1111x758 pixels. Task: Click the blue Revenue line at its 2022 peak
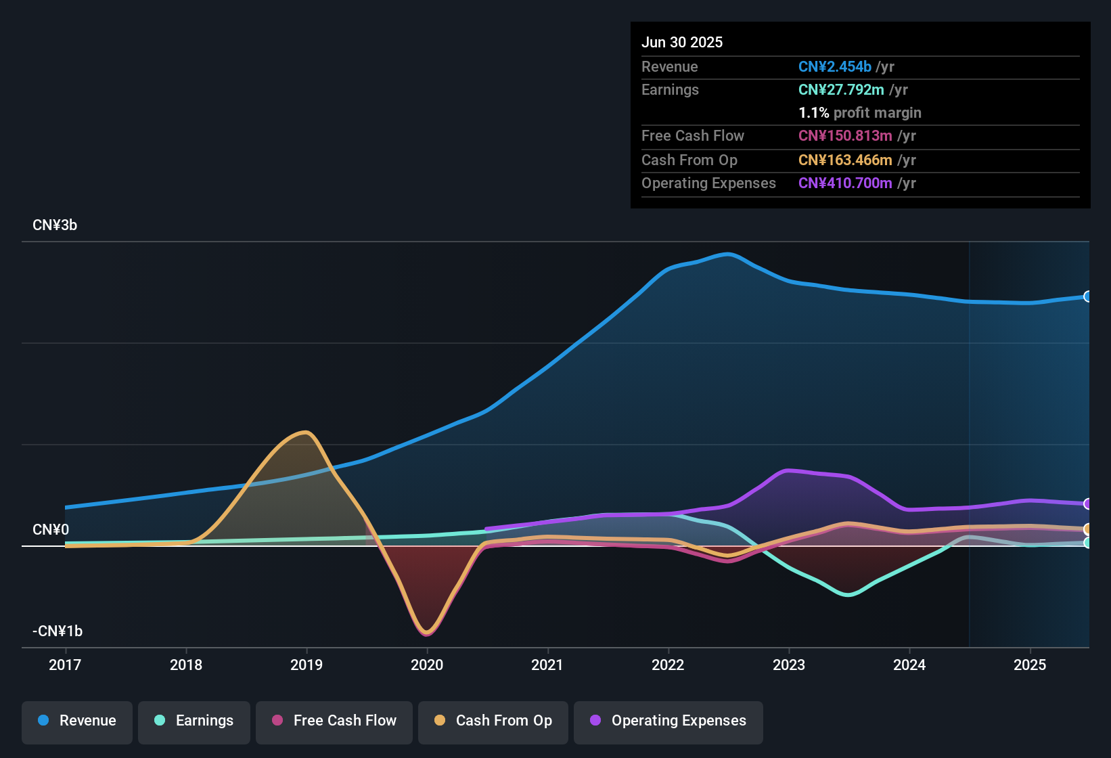727,254
